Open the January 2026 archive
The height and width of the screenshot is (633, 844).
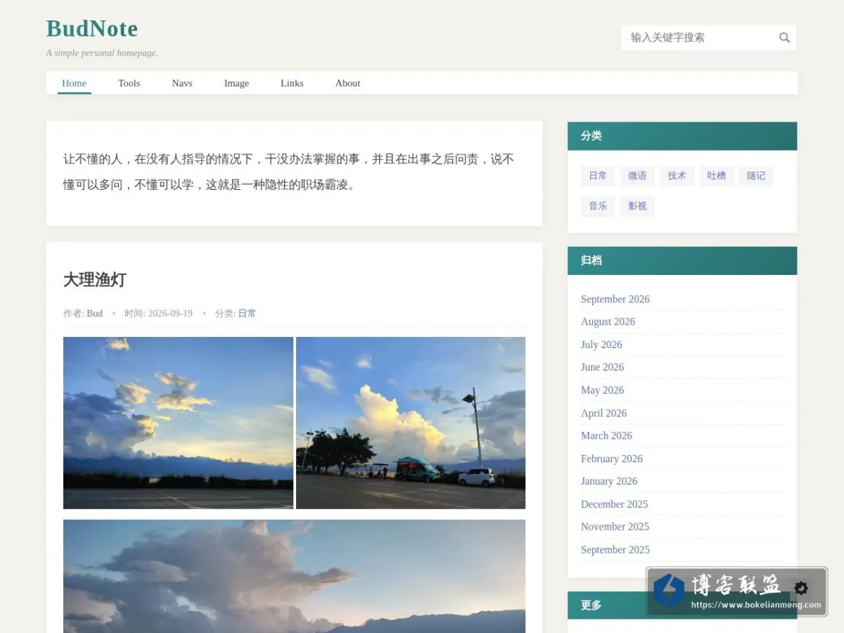(x=609, y=481)
